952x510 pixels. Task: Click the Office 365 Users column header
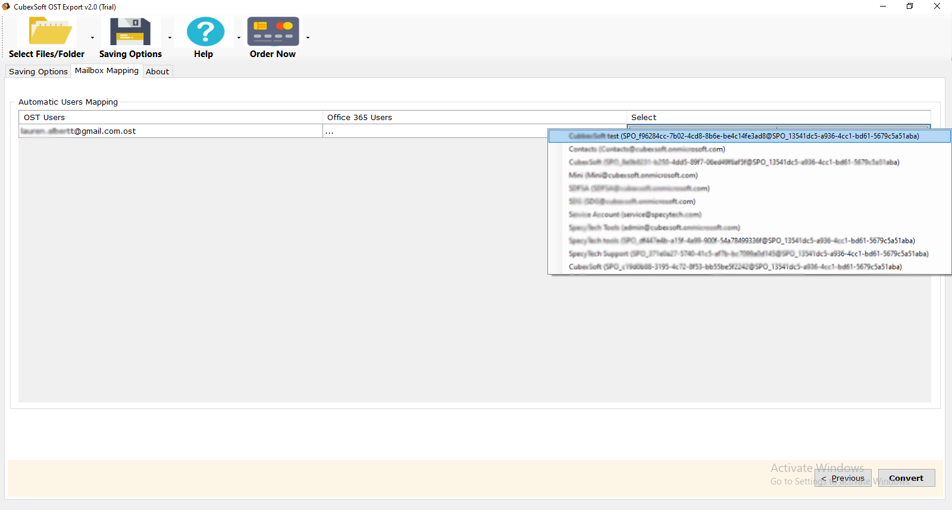click(x=359, y=118)
